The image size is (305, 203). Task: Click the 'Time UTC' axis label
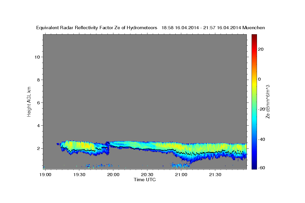click(145, 180)
